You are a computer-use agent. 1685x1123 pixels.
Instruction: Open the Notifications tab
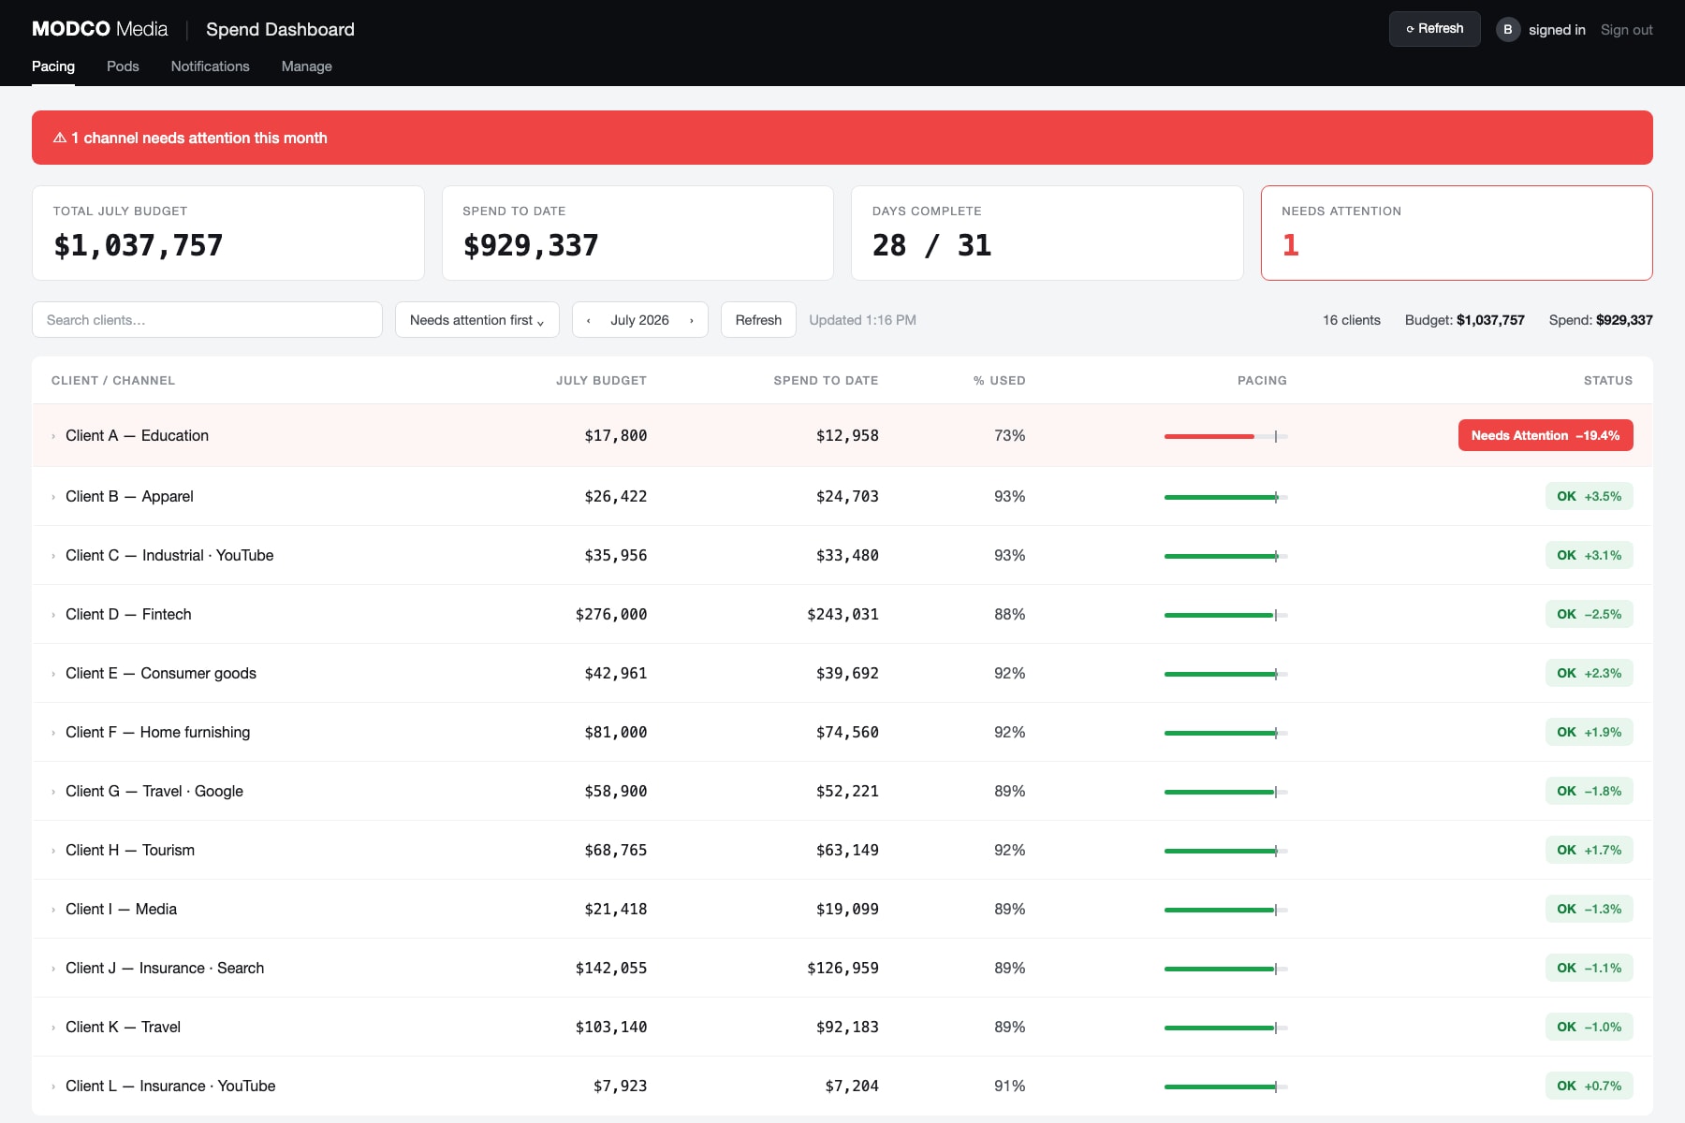click(x=210, y=66)
